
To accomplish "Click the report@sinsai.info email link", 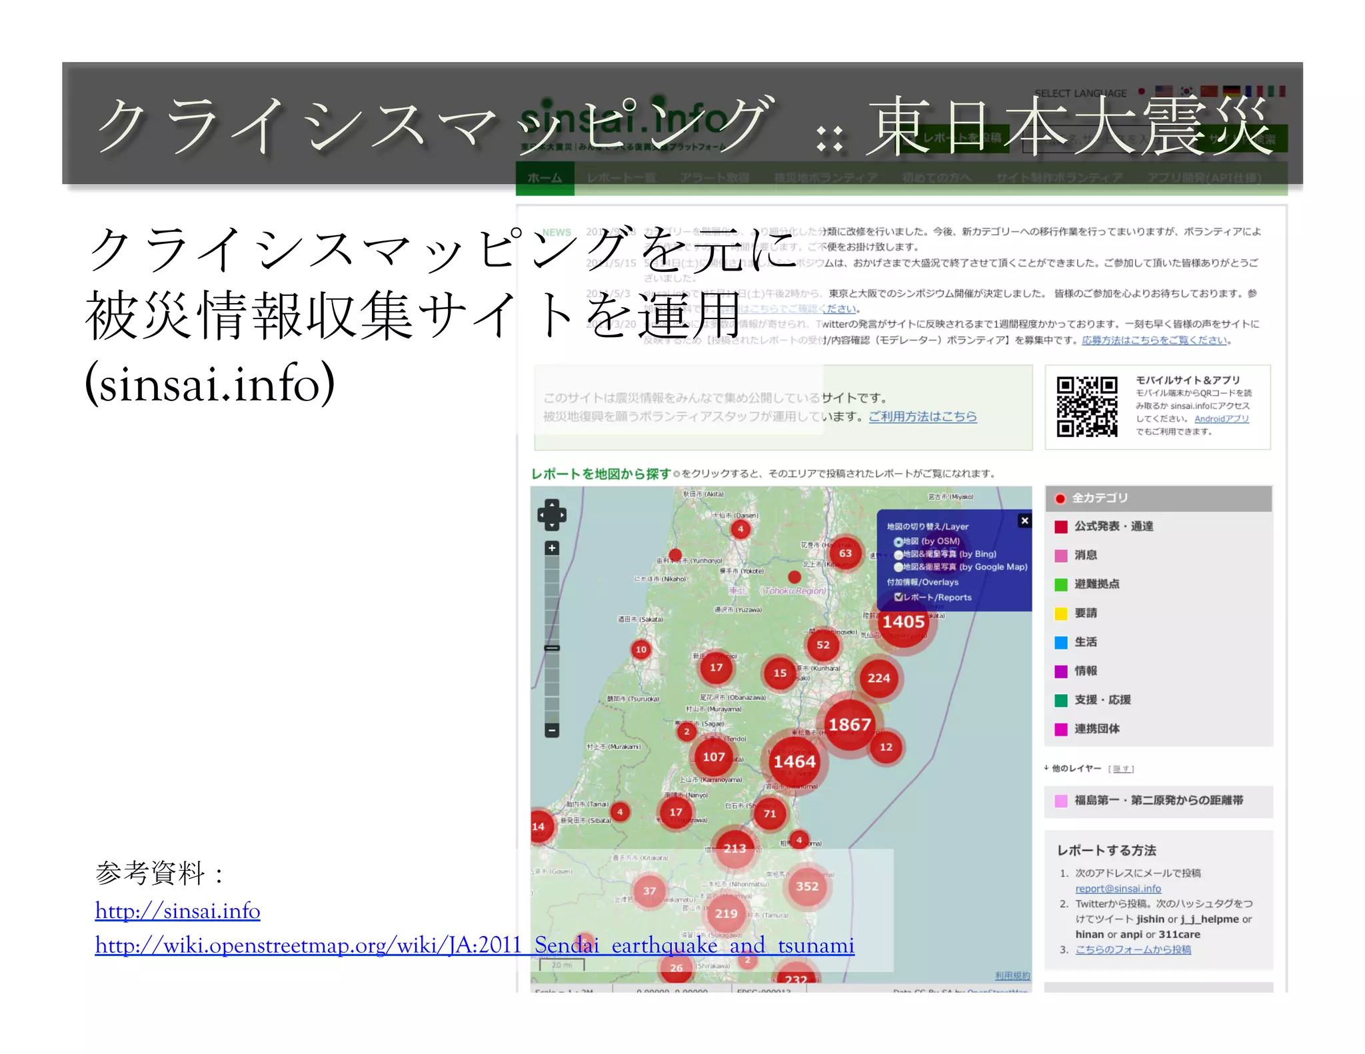I will [1118, 888].
